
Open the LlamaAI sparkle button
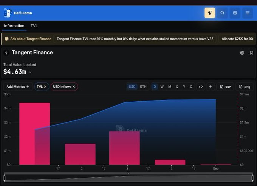[210, 13]
